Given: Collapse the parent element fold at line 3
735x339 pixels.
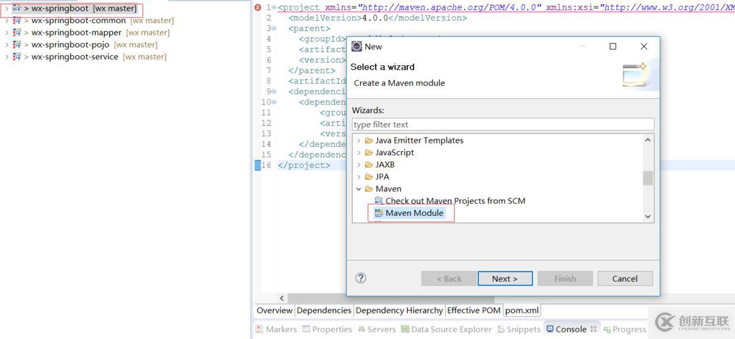Looking at the screenshot, I should (274, 28).
